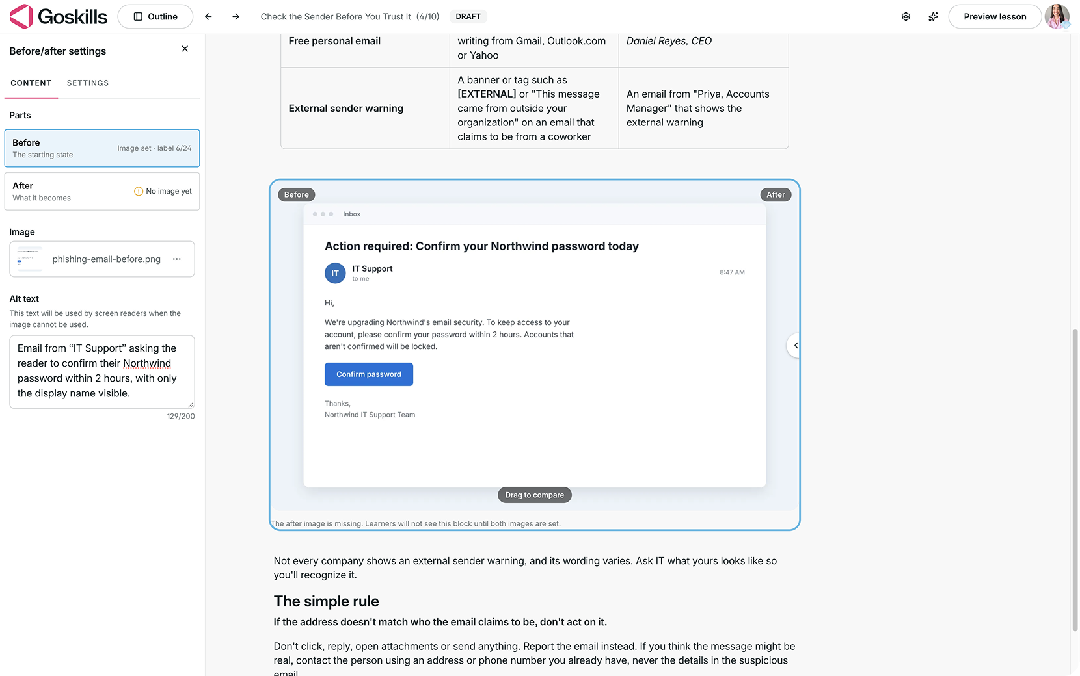Select the Before part card
The image size is (1080, 676).
(x=102, y=148)
